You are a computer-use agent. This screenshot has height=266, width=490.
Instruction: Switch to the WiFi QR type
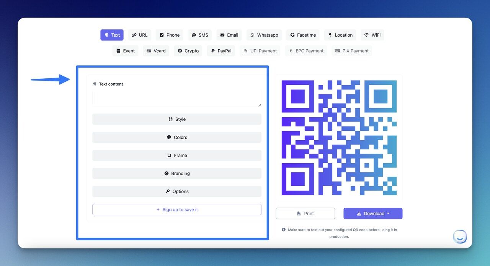coord(372,35)
